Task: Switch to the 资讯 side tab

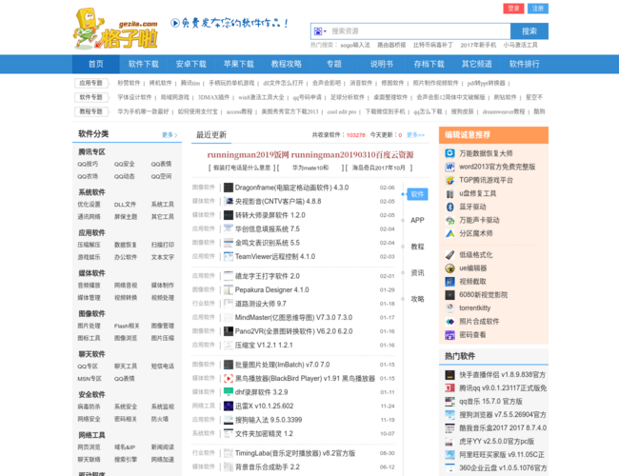Action: [417, 272]
